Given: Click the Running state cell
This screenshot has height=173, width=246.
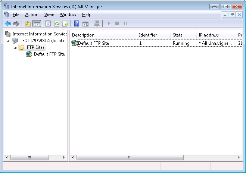Looking at the screenshot, I should 181,43.
